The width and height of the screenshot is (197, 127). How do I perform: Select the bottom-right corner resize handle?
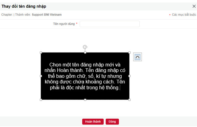129,100
